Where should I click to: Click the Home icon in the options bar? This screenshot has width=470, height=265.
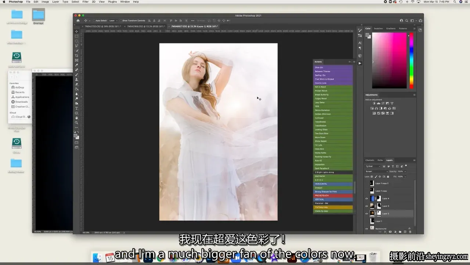tap(78, 21)
